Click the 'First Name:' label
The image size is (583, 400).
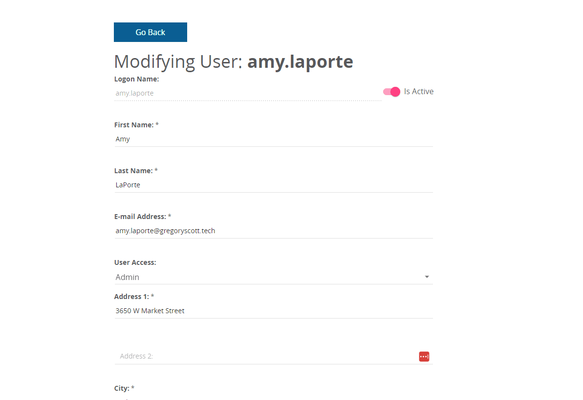133,125
